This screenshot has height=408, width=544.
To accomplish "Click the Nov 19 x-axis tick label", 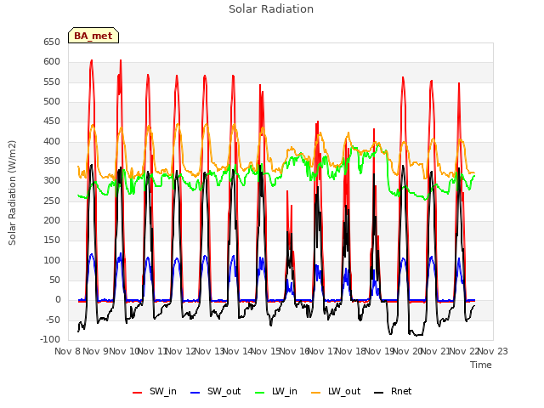I will point(379,351).
